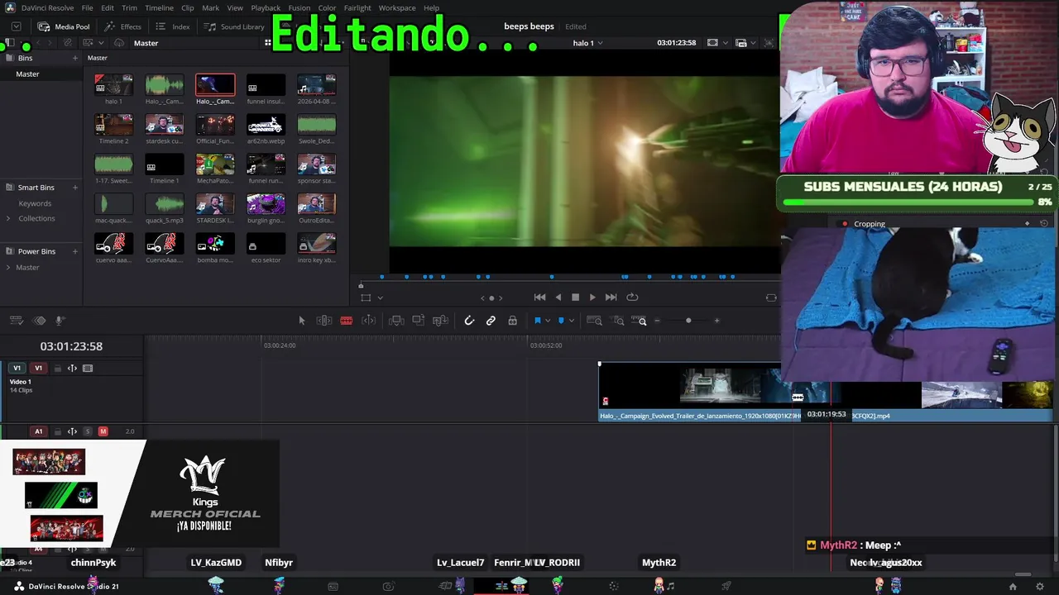Toggle the Position Lock padlock

tap(512, 321)
